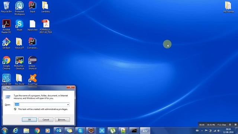Select the Conversio... IntelliJ shortcut
238x134 pixels.
[32, 43]
